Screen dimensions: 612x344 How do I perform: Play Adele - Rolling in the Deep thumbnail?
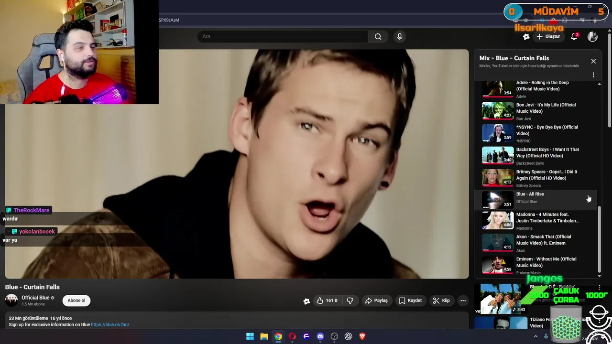pos(498,89)
